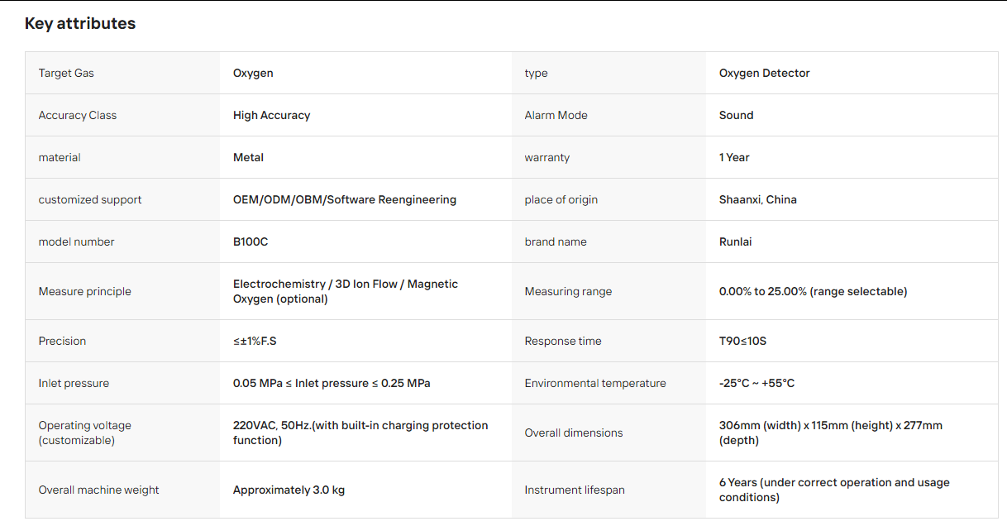Image resolution: width=1007 pixels, height=526 pixels.
Task: Select the "Shaanxi, China" value
Action: (x=758, y=199)
